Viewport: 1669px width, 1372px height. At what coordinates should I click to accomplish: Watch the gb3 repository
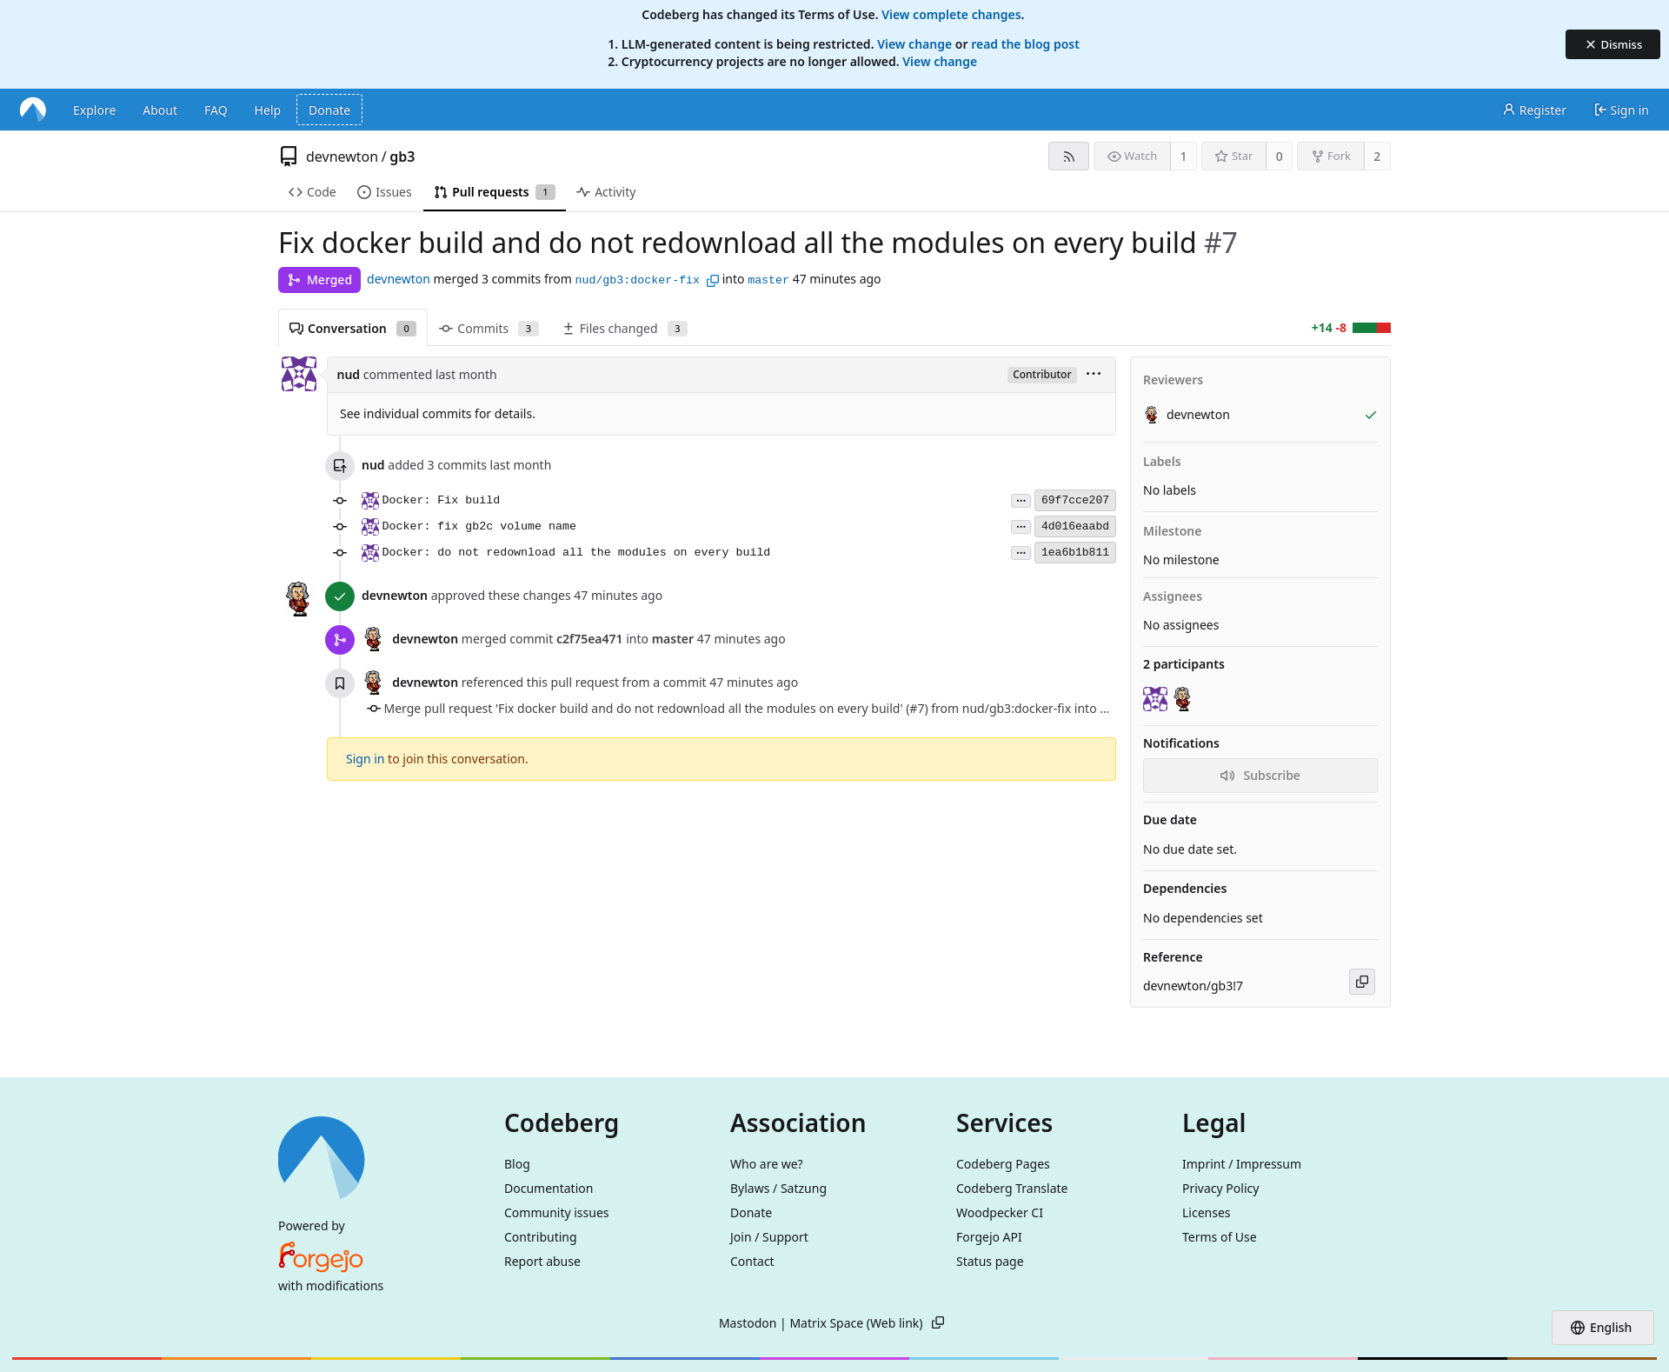pos(1132,157)
